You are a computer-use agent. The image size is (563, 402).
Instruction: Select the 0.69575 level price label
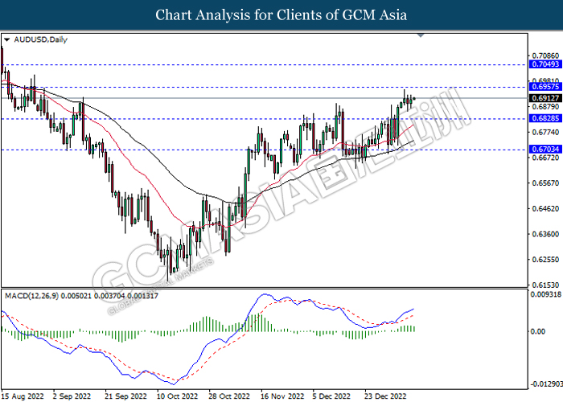pyautogui.click(x=545, y=87)
